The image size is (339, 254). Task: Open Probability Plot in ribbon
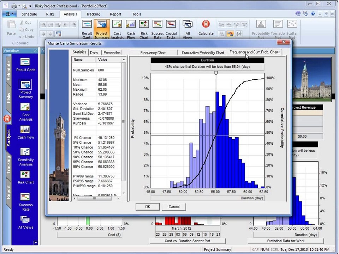click(x=261, y=29)
